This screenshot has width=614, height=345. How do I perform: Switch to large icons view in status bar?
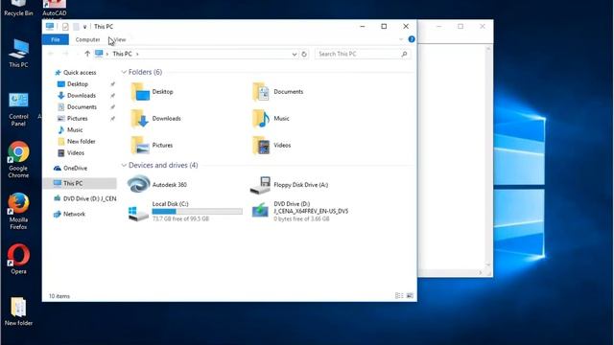coord(410,296)
